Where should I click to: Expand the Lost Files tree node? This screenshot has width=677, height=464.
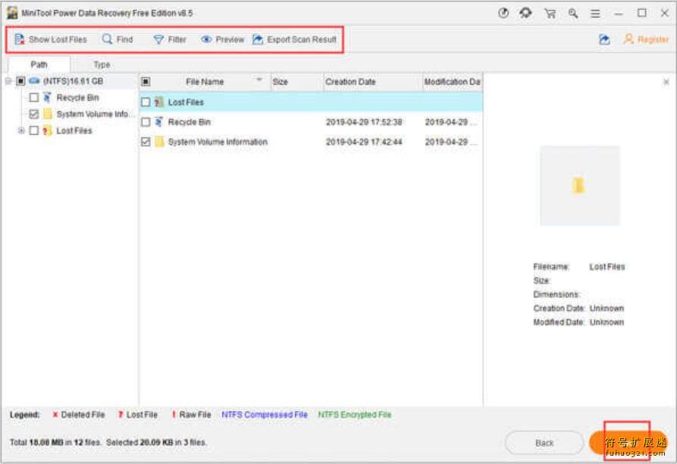(x=20, y=130)
